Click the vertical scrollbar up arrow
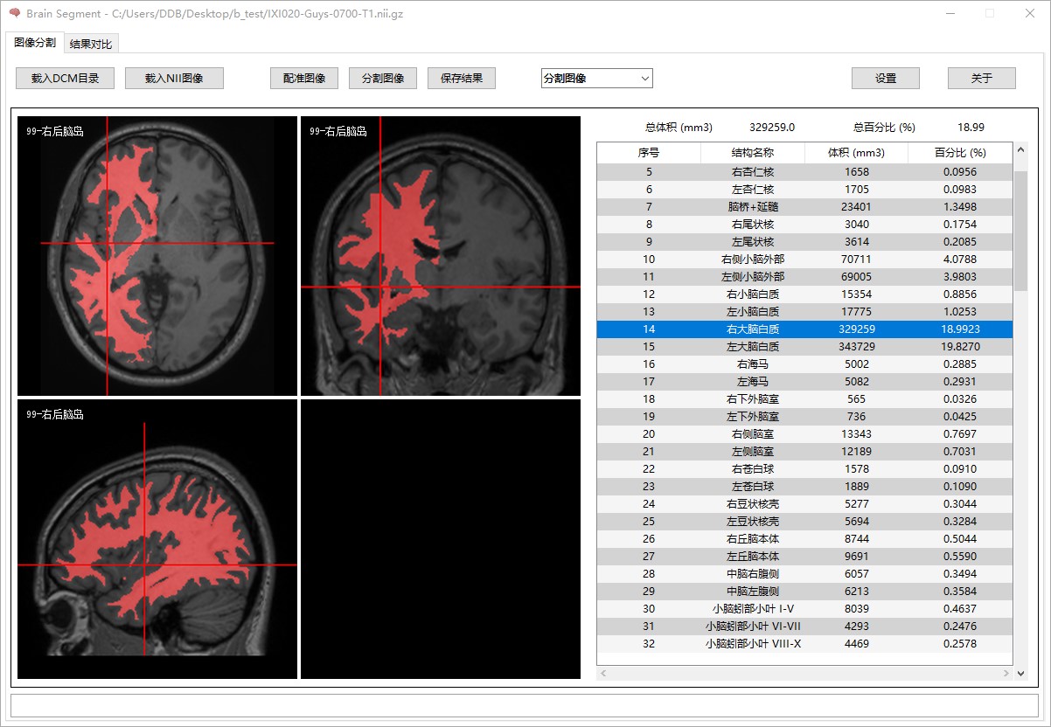 [x=1020, y=150]
